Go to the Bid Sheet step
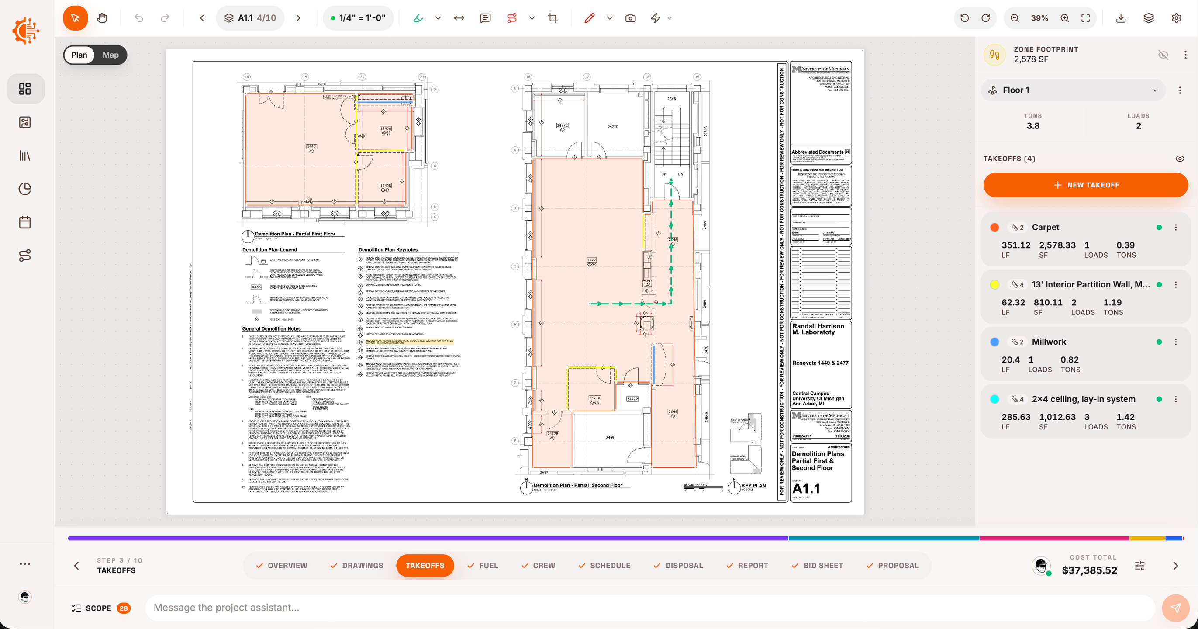1198x629 pixels. 817,566
